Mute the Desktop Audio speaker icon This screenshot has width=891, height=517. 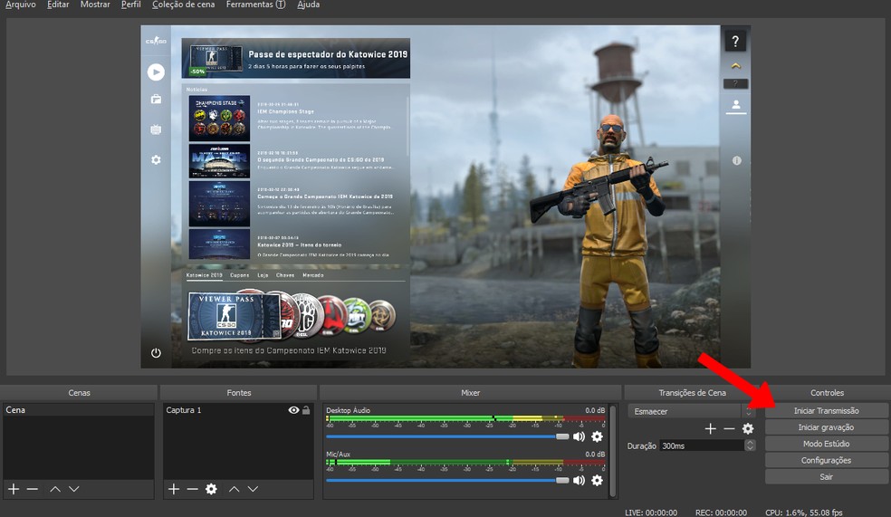point(579,436)
